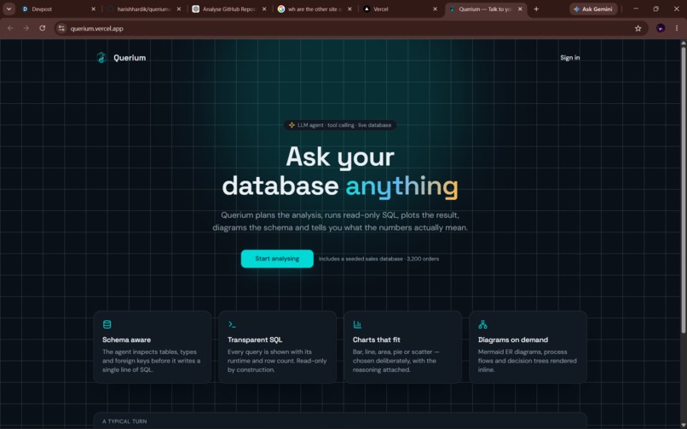Screen dimensions: 687x429
Task: Minimize the browser window
Action: click(636, 9)
